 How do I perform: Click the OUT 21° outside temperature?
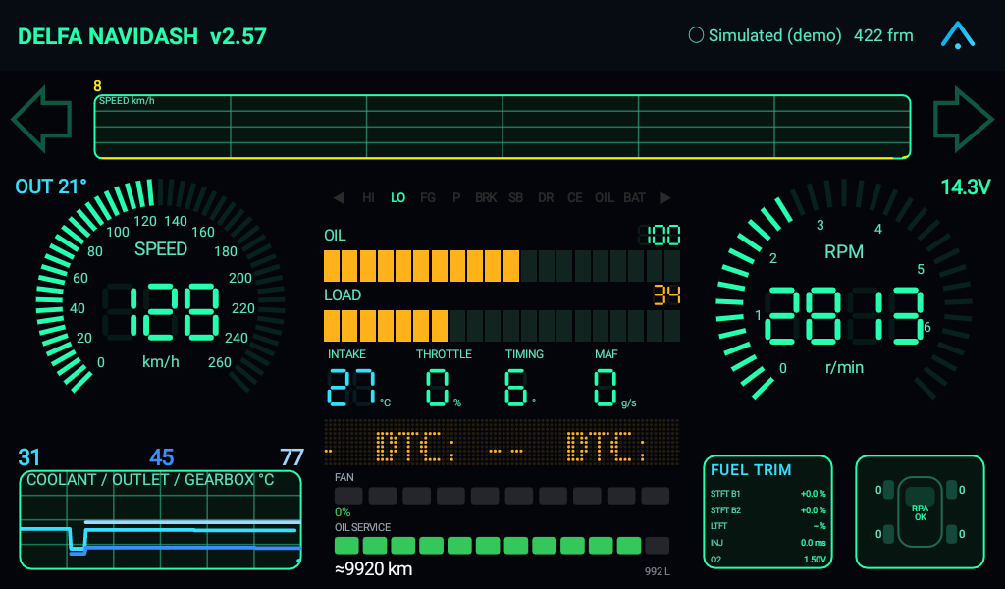(51, 187)
